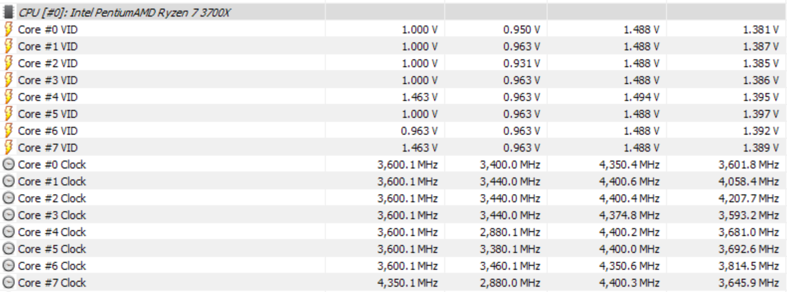787x292 pixels.
Task: Click the clock icon for Core #0 Clock
Action: point(9,165)
